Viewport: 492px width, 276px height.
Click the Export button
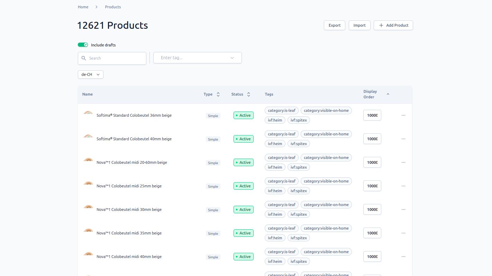pos(335,25)
